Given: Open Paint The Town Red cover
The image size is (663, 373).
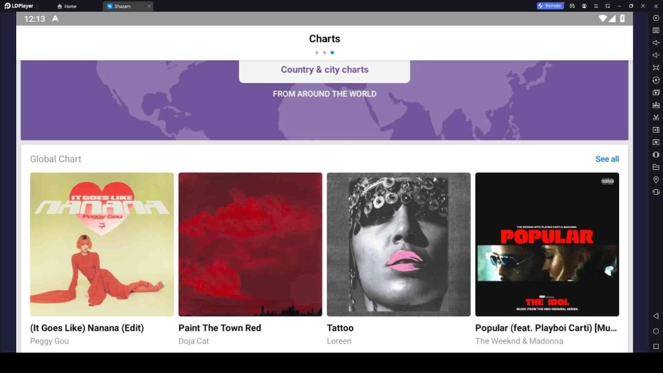Looking at the screenshot, I should (250, 244).
